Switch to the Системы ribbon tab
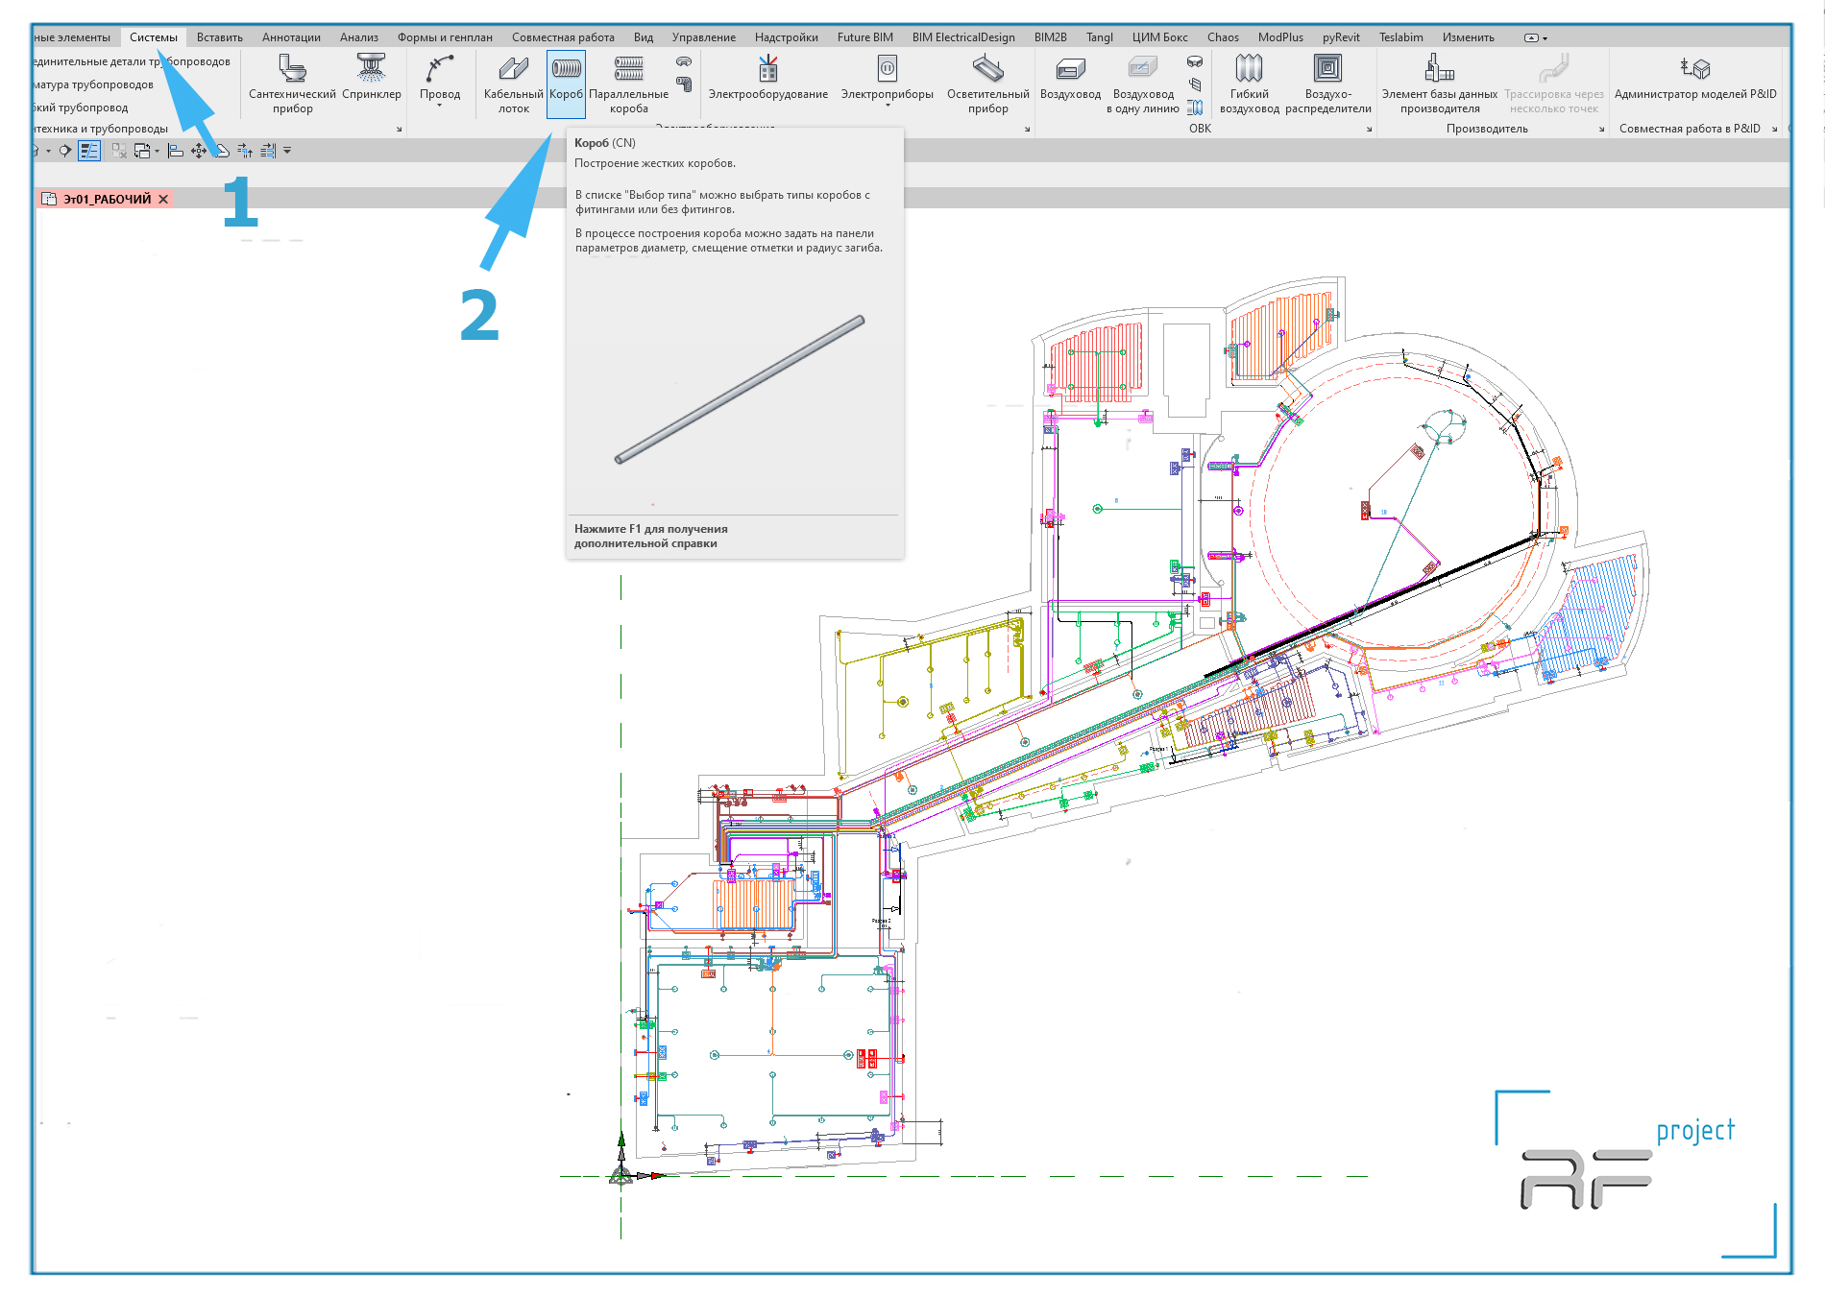The width and height of the screenshot is (1825, 1296). pyautogui.click(x=154, y=37)
